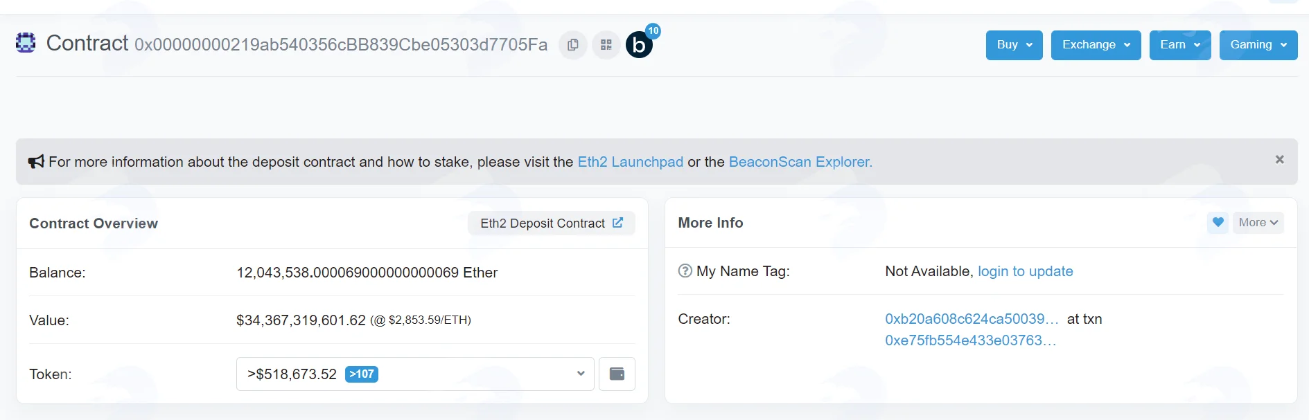Expand the More menu in More Info

(x=1258, y=223)
